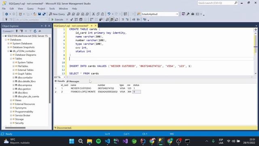Click the Paste clipboard icon

point(102,14)
